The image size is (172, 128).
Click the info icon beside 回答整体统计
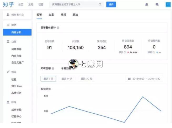click(x=58, y=28)
